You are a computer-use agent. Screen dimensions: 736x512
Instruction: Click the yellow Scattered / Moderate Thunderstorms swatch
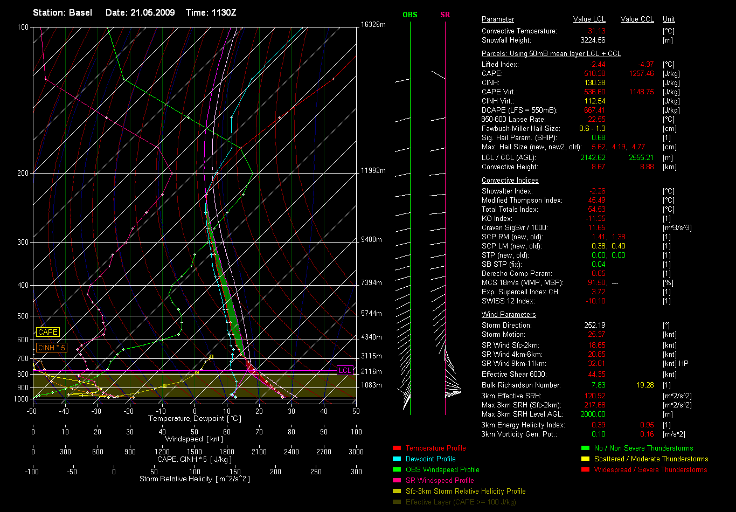[585, 459]
